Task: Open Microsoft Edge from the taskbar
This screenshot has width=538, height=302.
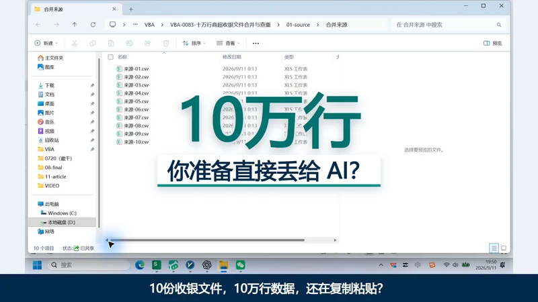Action: (140, 265)
